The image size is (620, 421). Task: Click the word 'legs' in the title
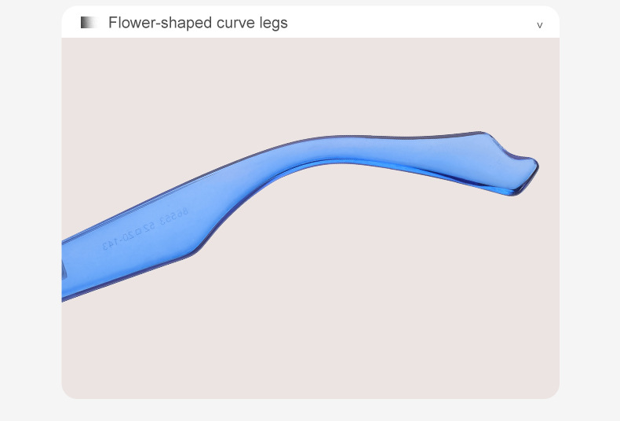[273, 23]
